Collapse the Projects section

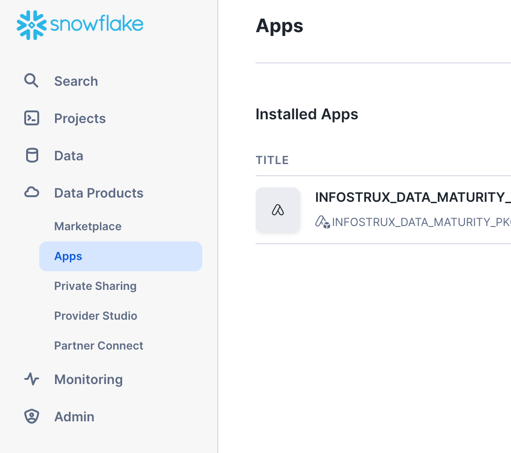coord(80,118)
